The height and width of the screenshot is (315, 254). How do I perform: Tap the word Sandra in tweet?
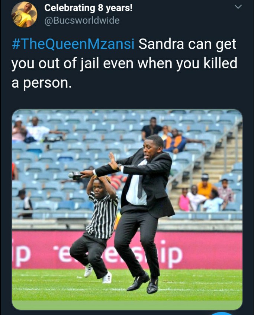[x=161, y=44]
